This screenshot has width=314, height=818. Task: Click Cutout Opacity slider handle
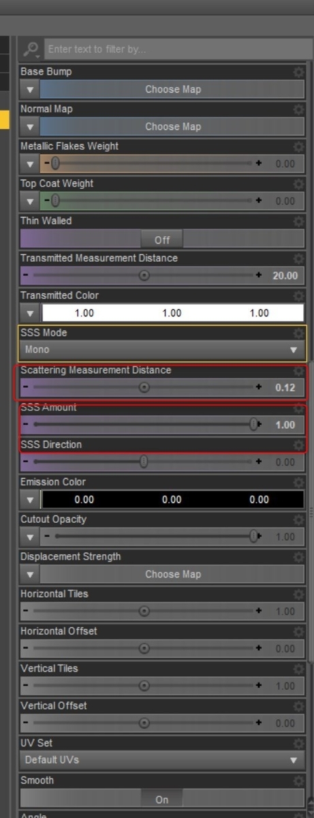(x=254, y=536)
